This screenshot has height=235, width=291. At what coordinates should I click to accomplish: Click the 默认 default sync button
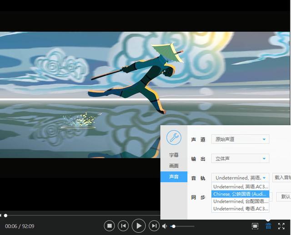pyautogui.click(x=284, y=197)
